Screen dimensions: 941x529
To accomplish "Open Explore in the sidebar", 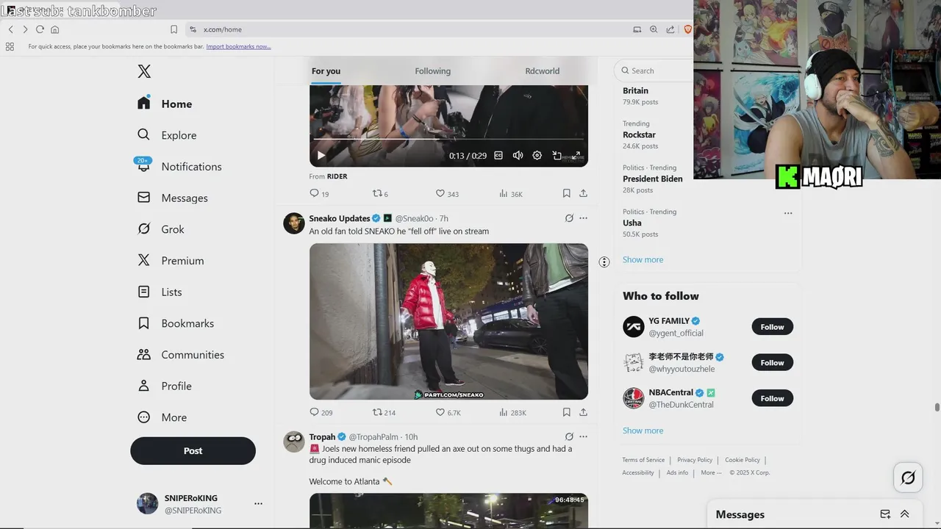I will (167, 135).
